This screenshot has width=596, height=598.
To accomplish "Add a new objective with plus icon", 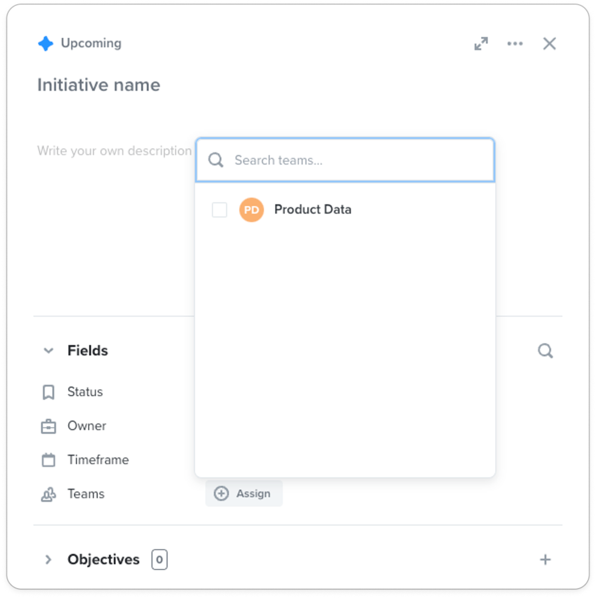I will point(545,560).
